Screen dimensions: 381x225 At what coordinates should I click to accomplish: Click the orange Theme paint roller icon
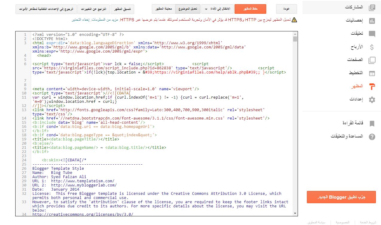(372, 86)
